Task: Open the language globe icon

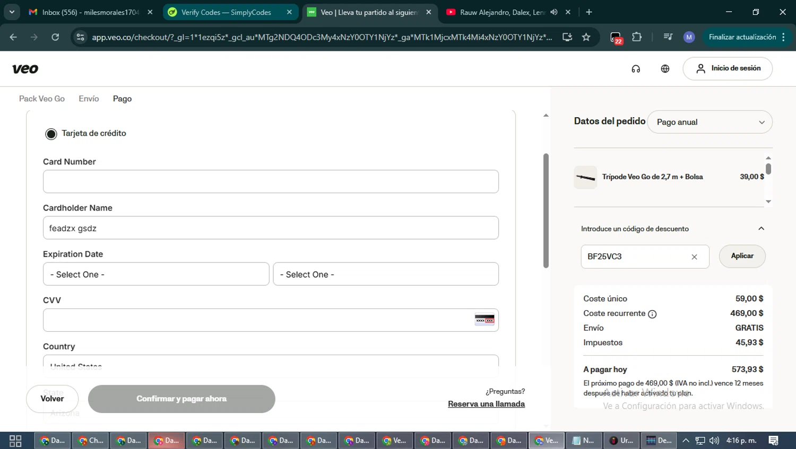Action: [665, 69]
